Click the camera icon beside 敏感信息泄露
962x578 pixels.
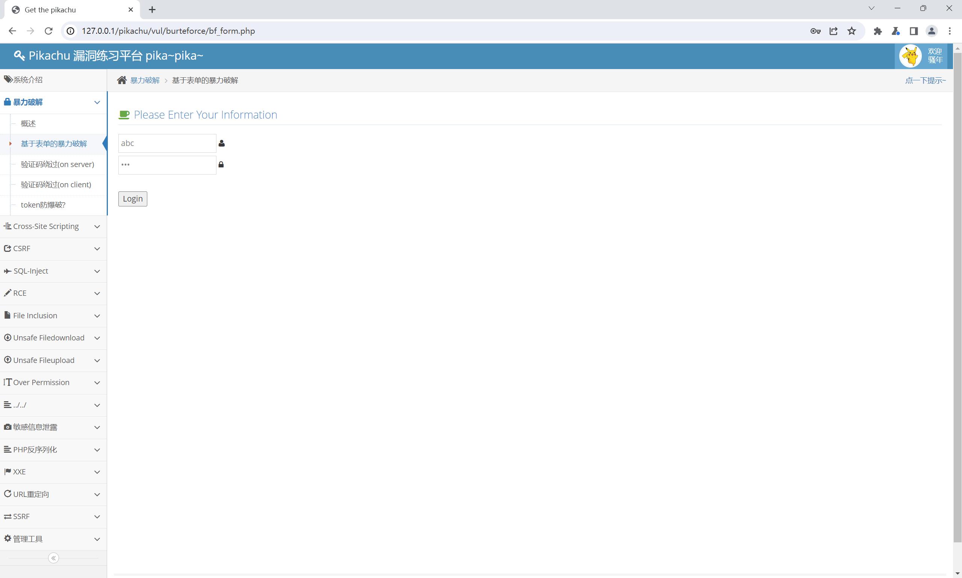[x=8, y=427]
